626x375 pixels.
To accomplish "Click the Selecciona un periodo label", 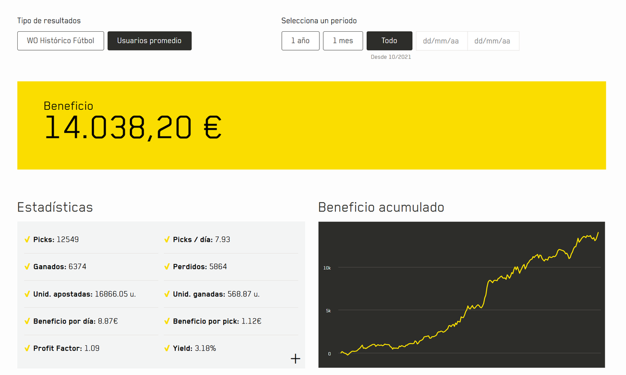I will point(319,21).
